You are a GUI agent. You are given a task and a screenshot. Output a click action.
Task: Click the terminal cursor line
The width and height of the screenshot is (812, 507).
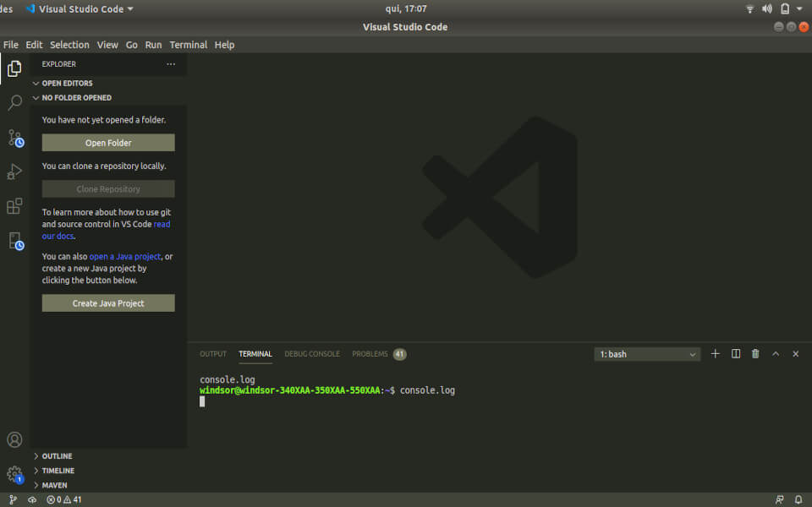point(202,401)
